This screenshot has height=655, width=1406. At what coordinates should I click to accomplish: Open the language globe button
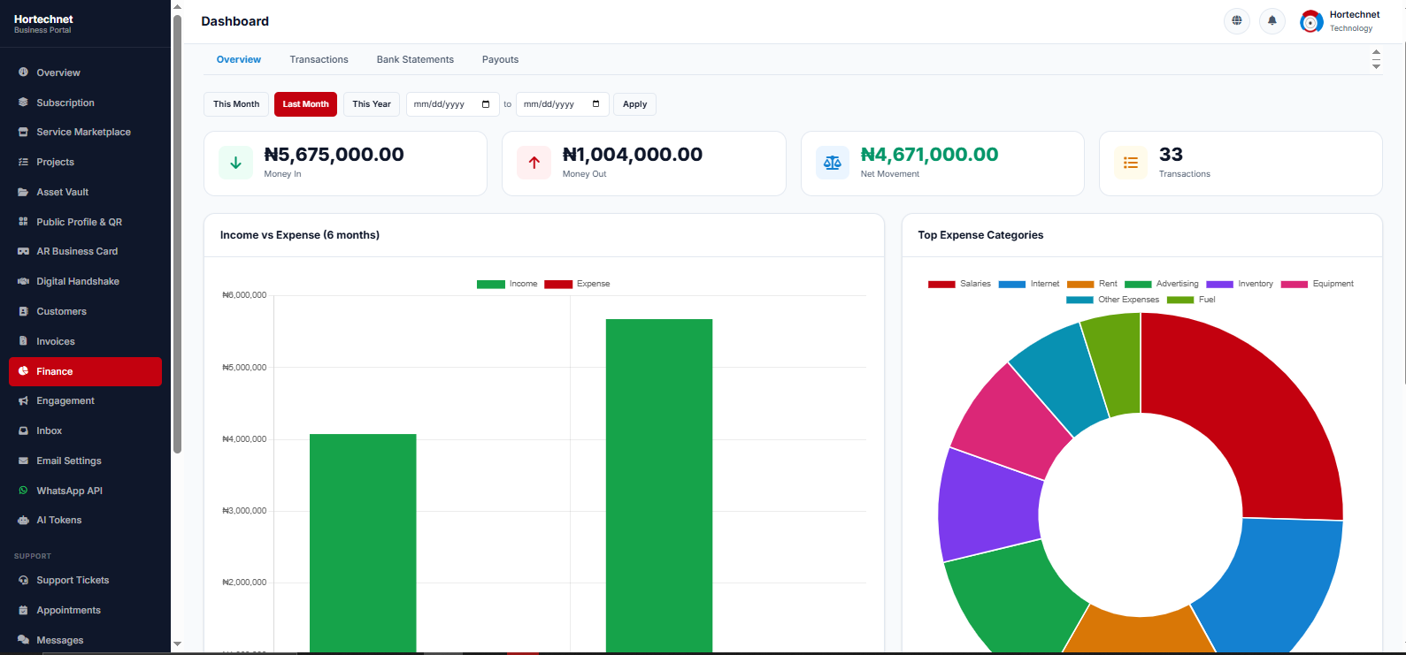point(1237,21)
